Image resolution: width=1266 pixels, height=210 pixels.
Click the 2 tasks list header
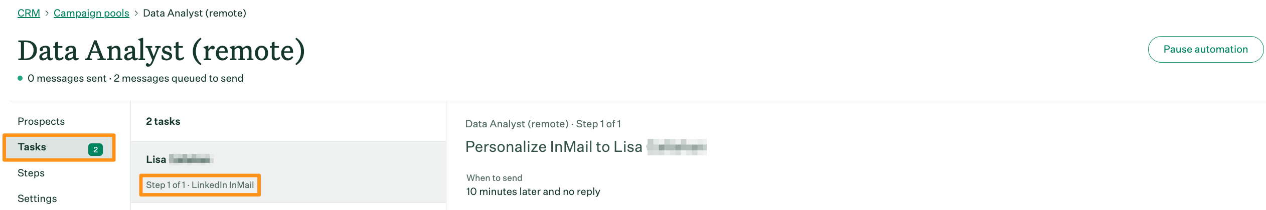163,121
